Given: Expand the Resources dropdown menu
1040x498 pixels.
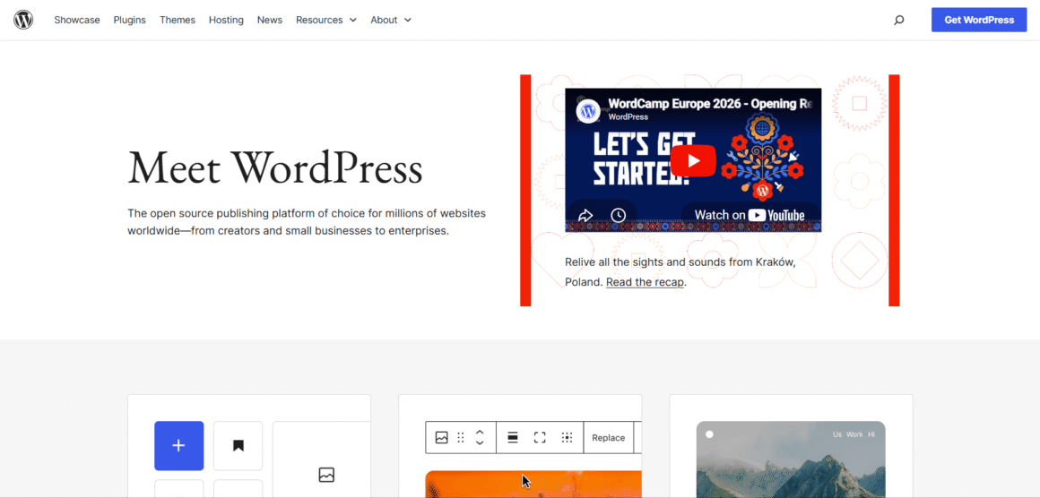Looking at the screenshot, I should coord(326,20).
